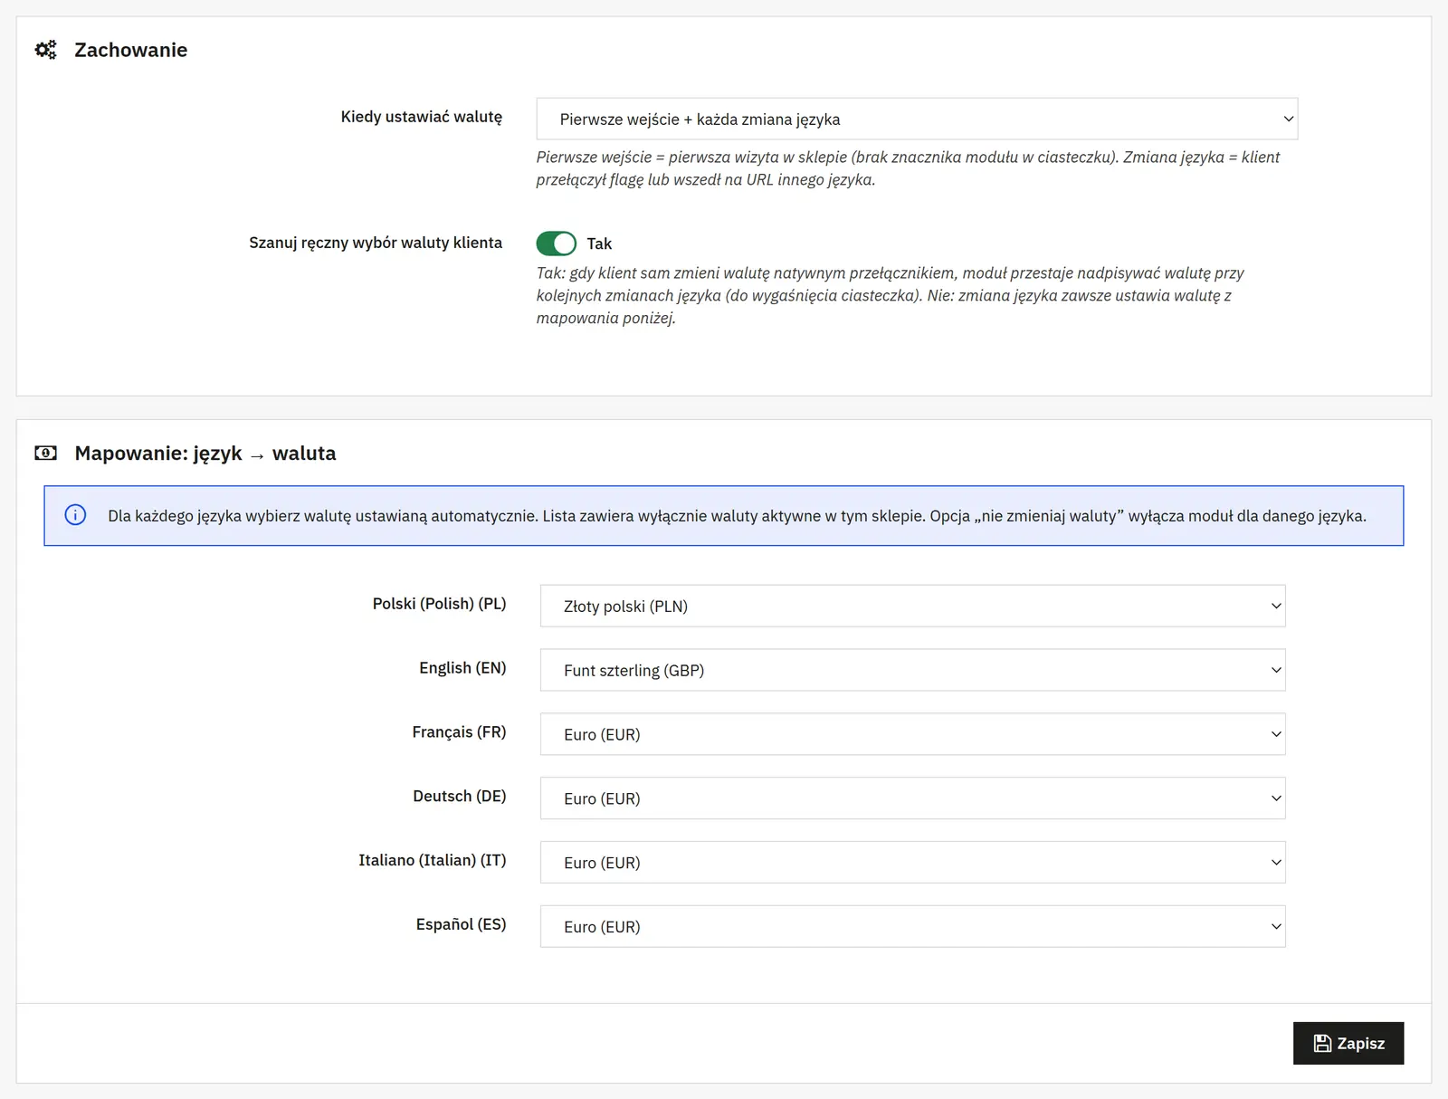Click the 'Szanuj ręczny wybór waluty klienta' label
The width and height of the screenshot is (1448, 1099).
click(x=376, y=243)
